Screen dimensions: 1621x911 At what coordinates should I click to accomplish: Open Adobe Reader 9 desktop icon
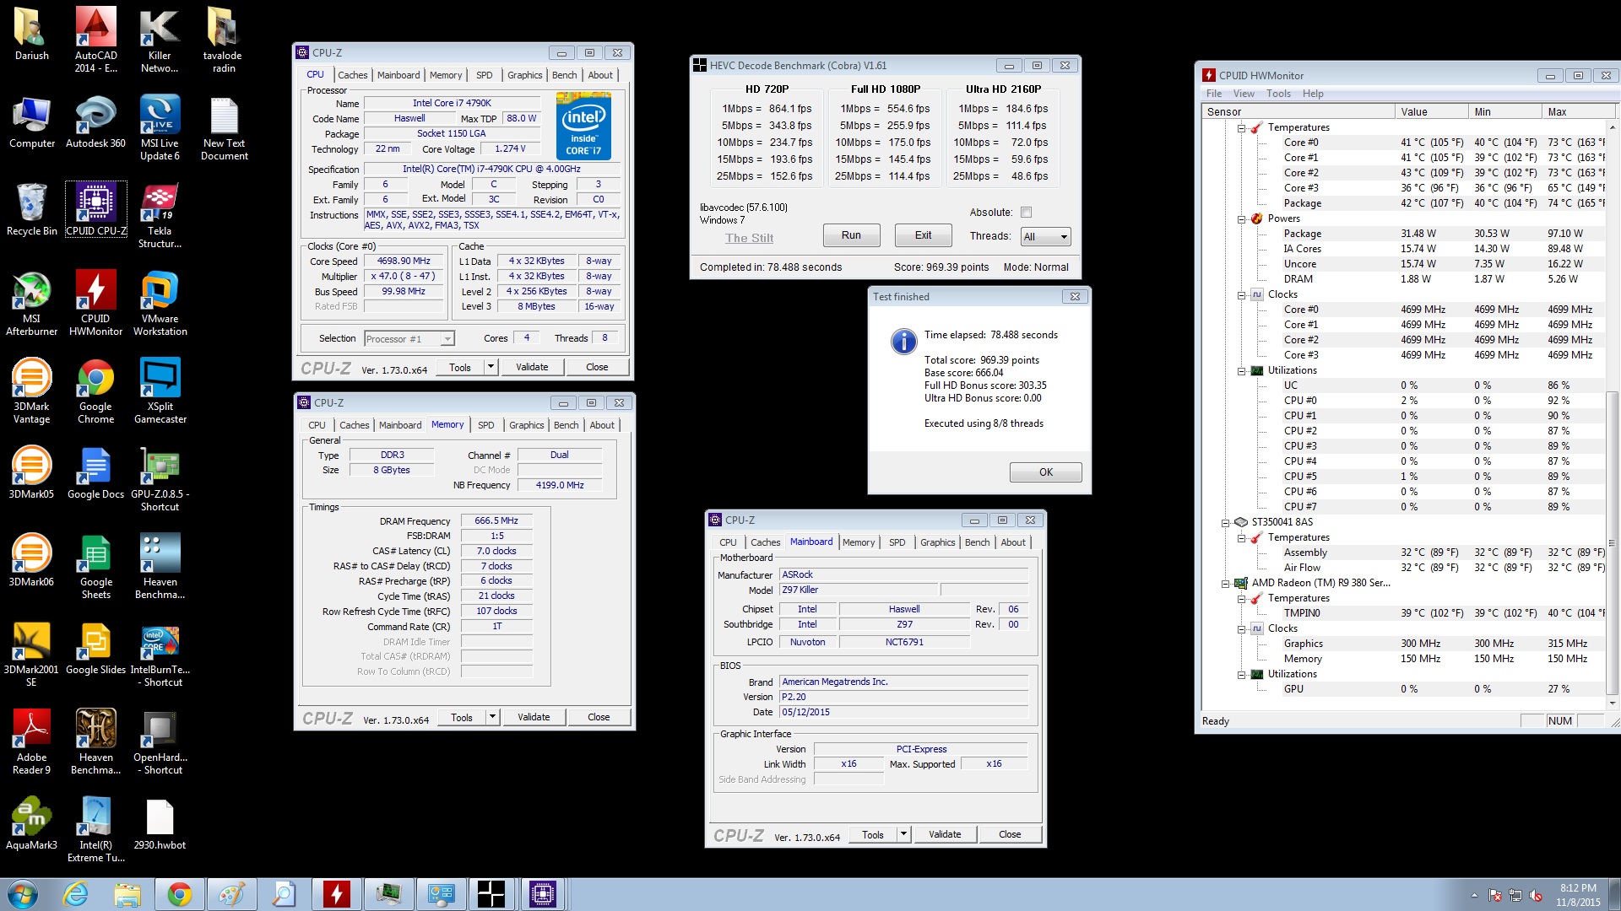pyautogui.click(x=31, y=742)
